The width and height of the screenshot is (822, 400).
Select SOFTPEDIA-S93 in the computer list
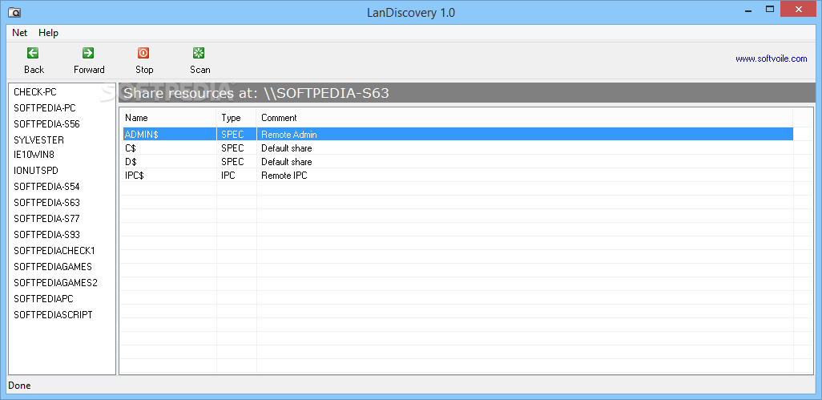tap(46, 234)
